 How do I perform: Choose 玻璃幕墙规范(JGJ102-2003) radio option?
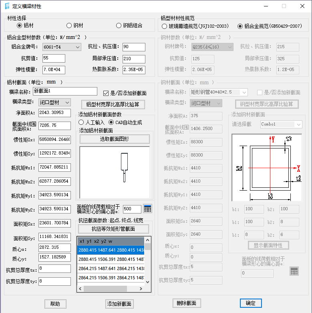164,26
